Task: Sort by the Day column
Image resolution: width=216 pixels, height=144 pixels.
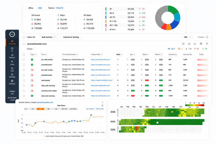Action: tap(132, 54)
